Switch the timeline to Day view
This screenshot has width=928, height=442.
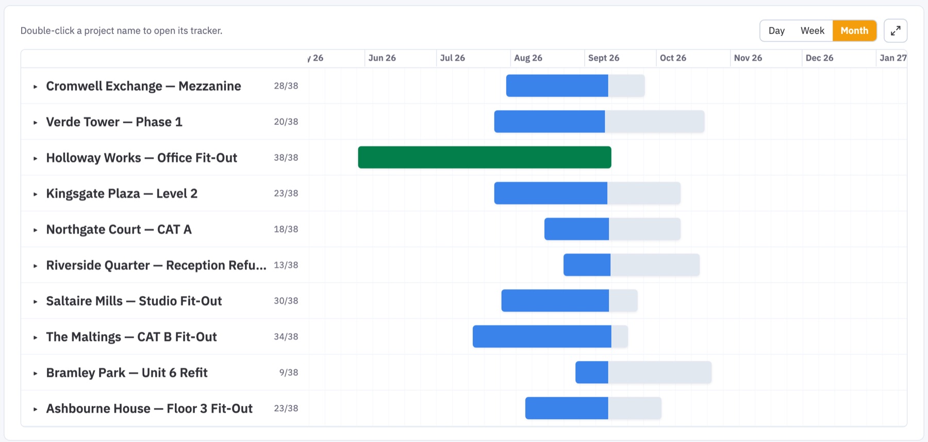[x=776, y=30]
